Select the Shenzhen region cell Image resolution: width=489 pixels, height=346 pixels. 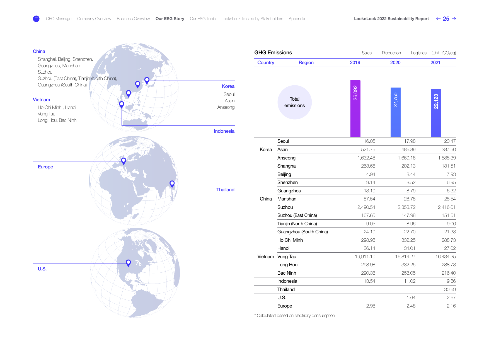point(287,182)
